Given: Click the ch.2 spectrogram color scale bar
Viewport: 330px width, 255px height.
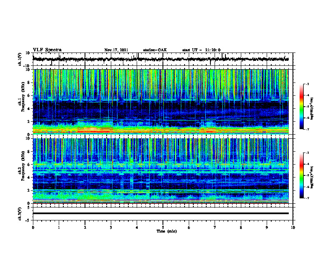Looking at the screenshot, I should [x=302, y=175].
